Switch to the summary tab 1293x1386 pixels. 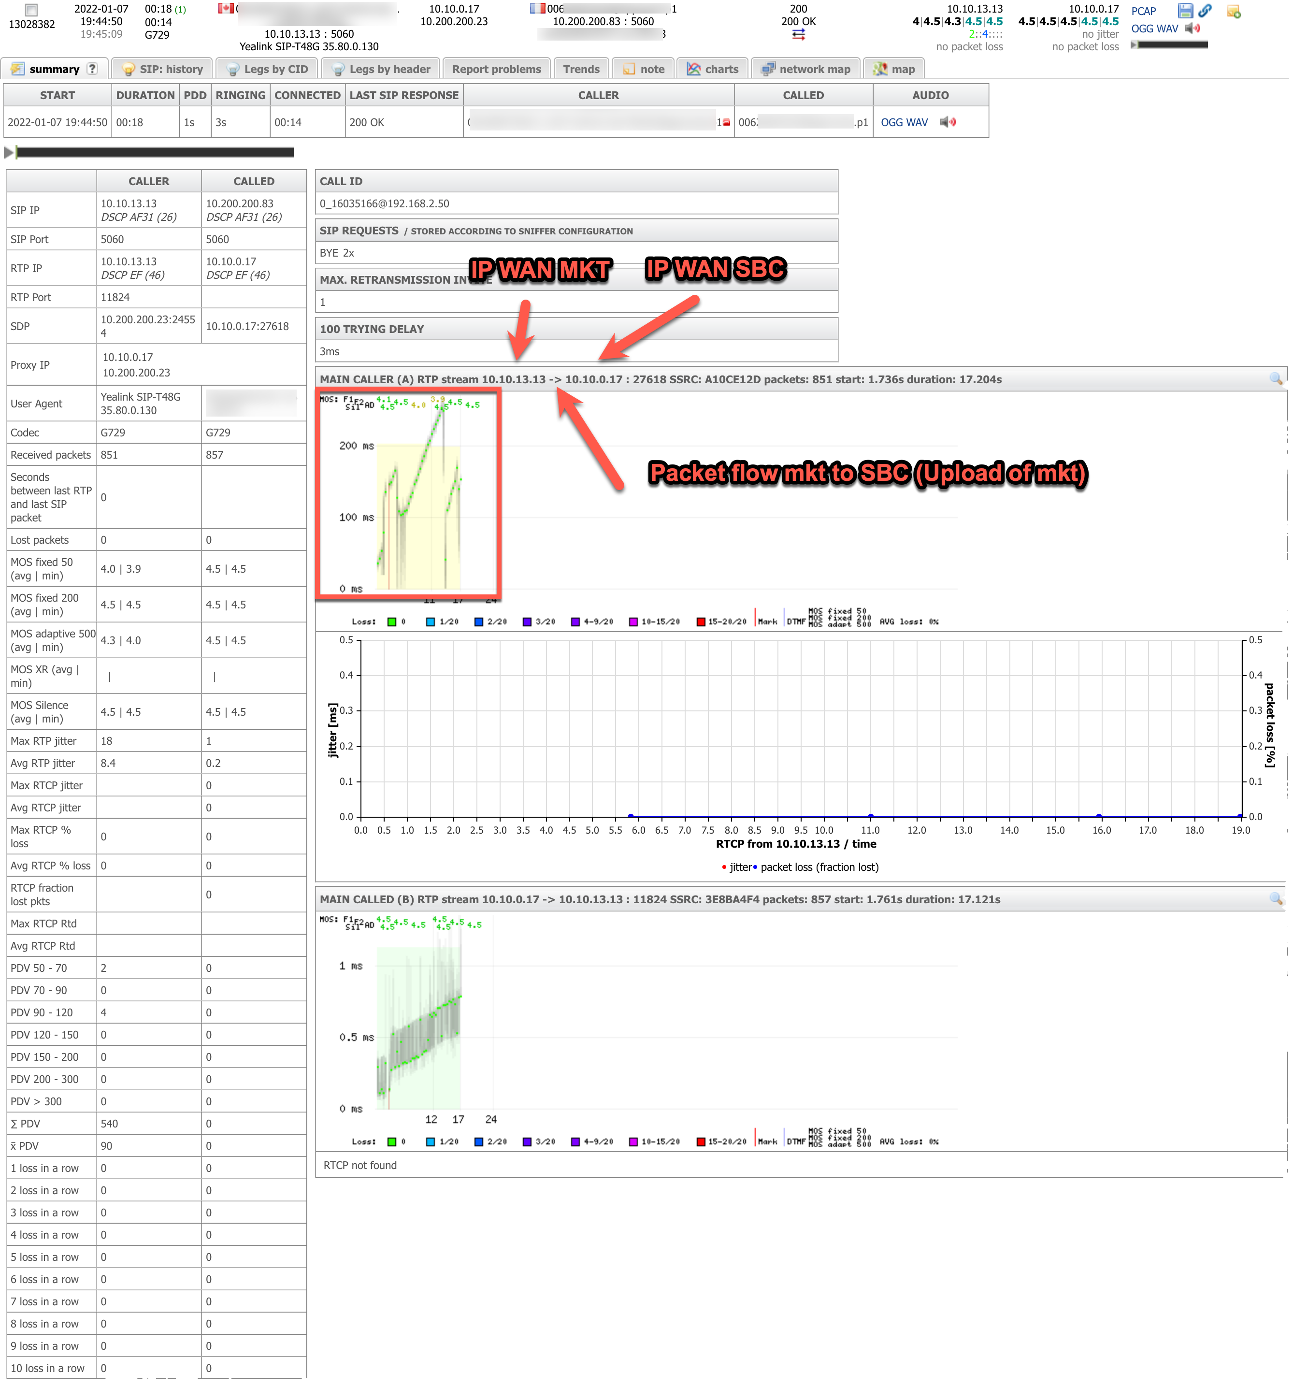click(55, 69)
